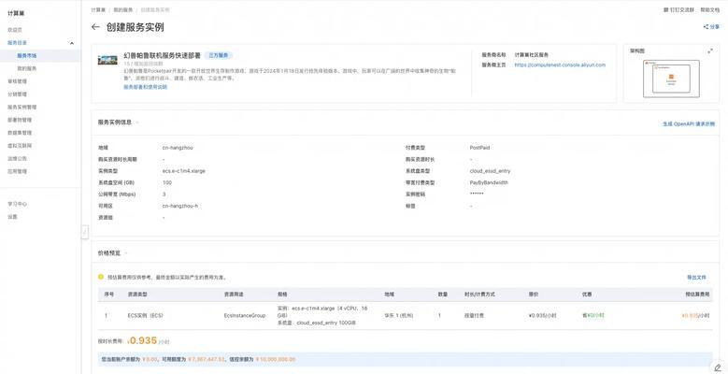Open the computenest.console.aliyun.com provider homepage link
The height and width of the screenshot is (374, 728).
pos(560,65)
